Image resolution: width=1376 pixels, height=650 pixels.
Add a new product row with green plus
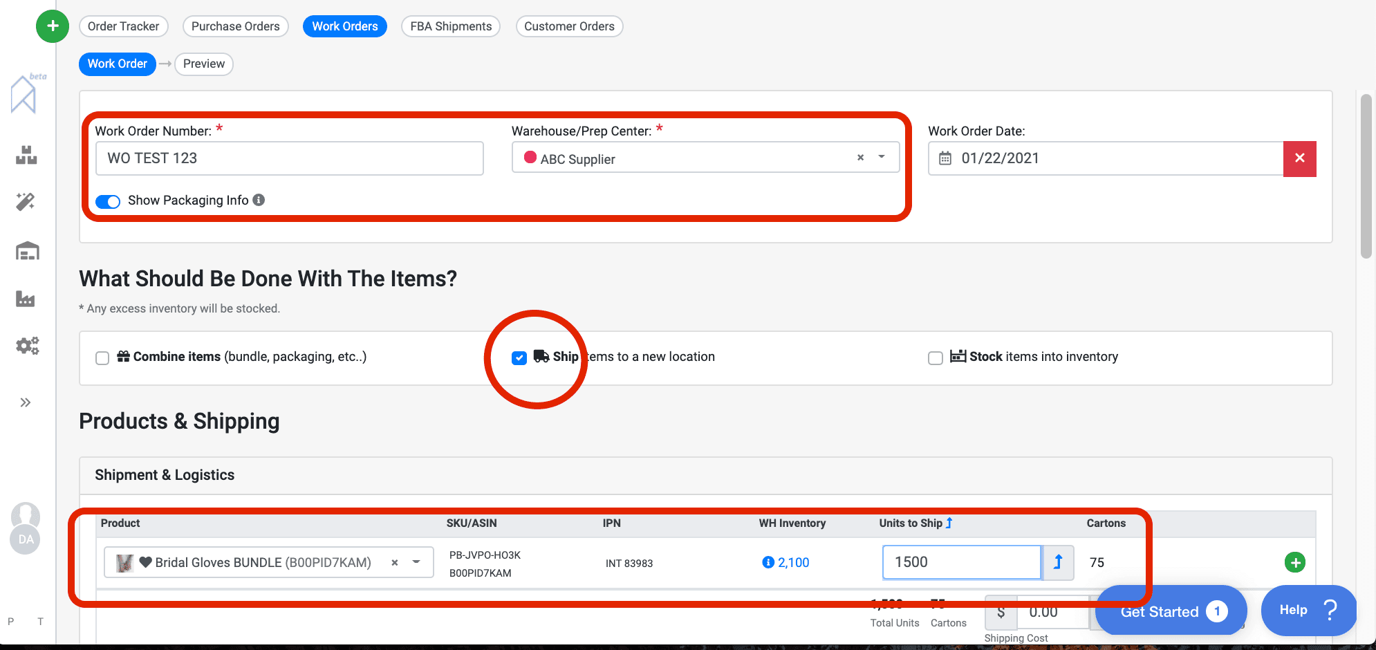coord(1294,562)
